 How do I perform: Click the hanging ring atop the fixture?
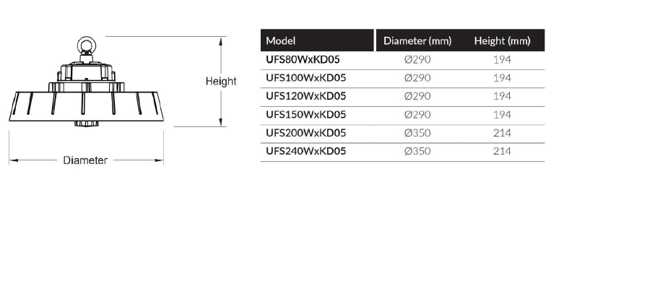pyautogui.click(x=86, y=45)
